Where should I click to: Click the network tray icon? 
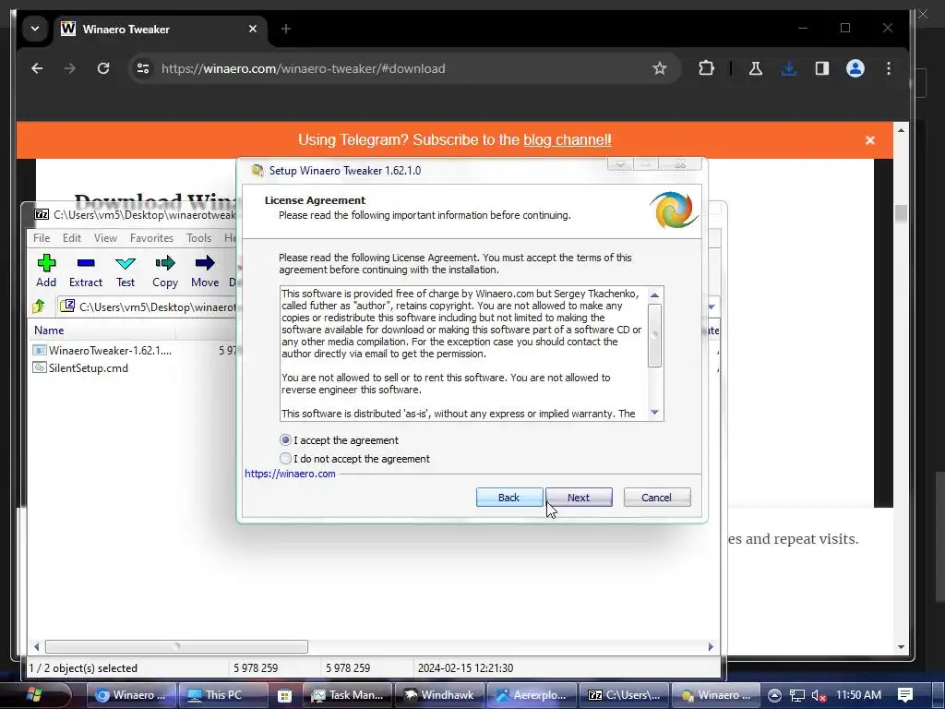(796, 695)
